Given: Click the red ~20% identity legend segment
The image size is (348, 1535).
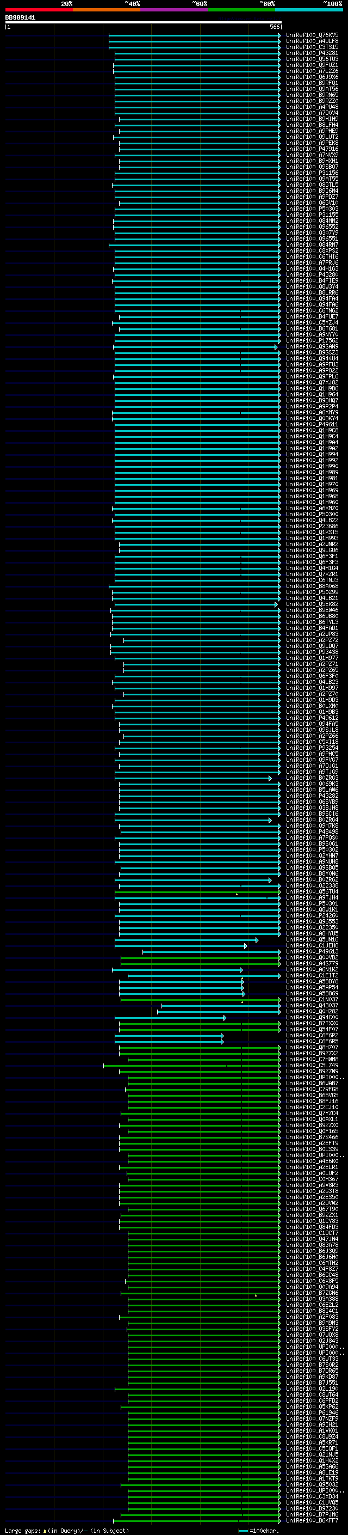Looking at the screenshot, I should pos(39,10).
